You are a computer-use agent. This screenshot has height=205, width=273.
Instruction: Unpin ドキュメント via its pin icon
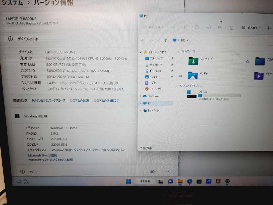[172, 71]
